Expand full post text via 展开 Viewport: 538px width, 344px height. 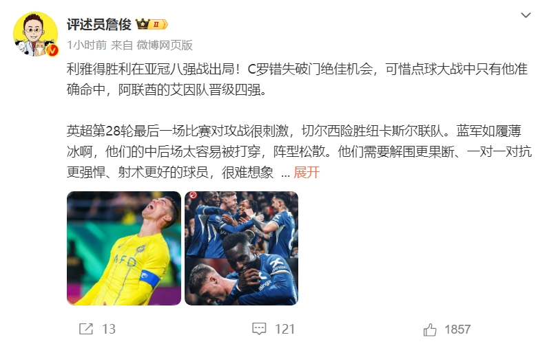tap(307, 172)
